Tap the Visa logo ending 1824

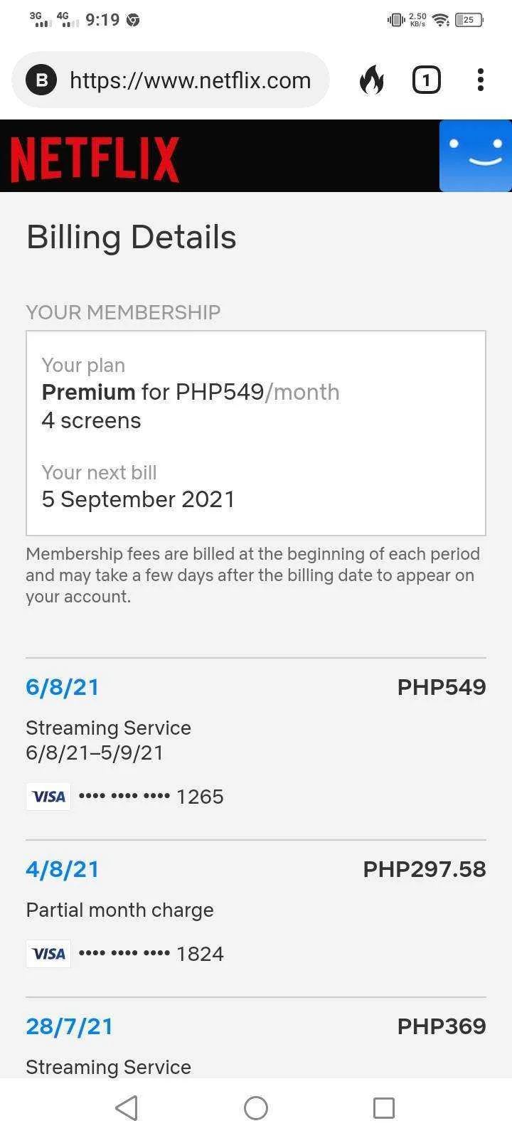[48, 954]
